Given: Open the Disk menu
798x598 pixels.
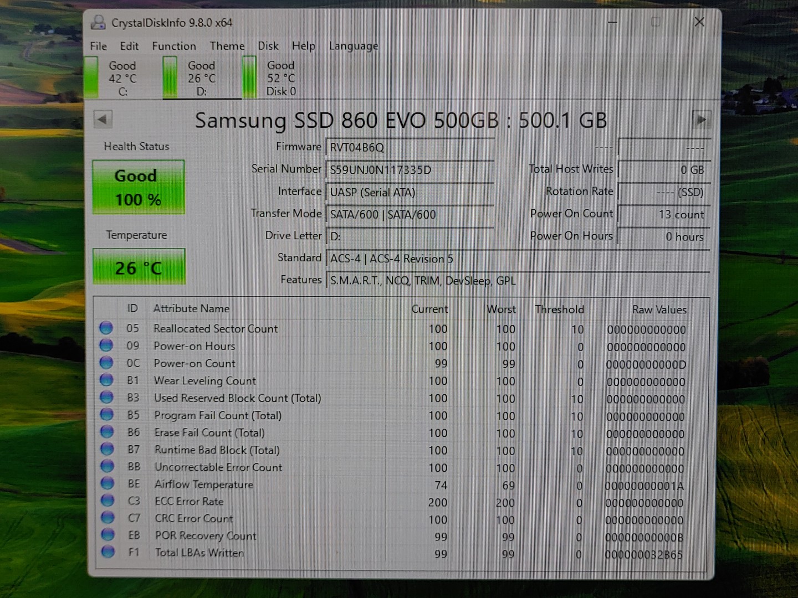Looking at the screenshot, I should tap(268, 46).
